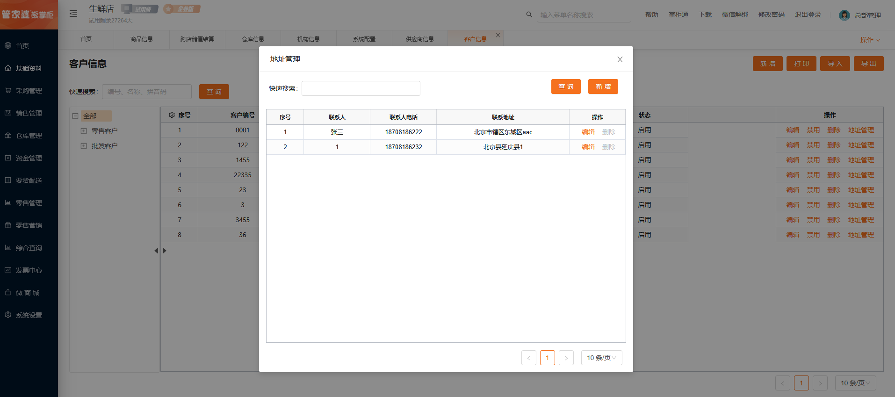Click the table column settings gear icon
The height and width of the screenshot is (397, 895).
coord(172,115)
